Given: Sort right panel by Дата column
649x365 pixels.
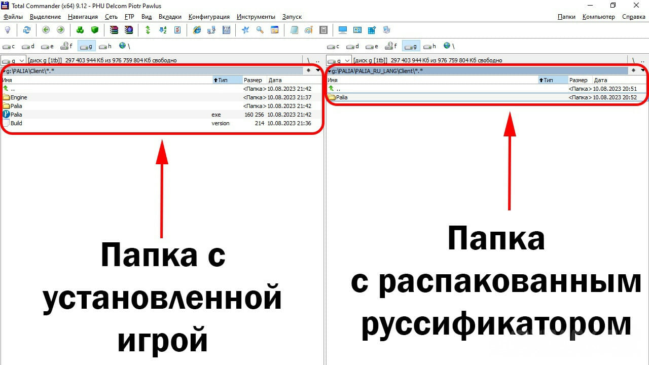Looking at the screenshot, I should coord(620,80).
